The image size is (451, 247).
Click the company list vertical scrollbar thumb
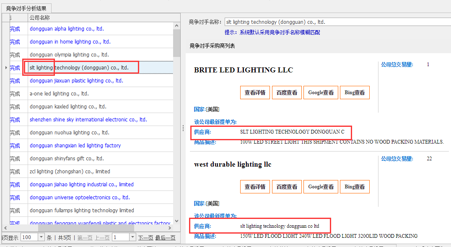point(176,43)
